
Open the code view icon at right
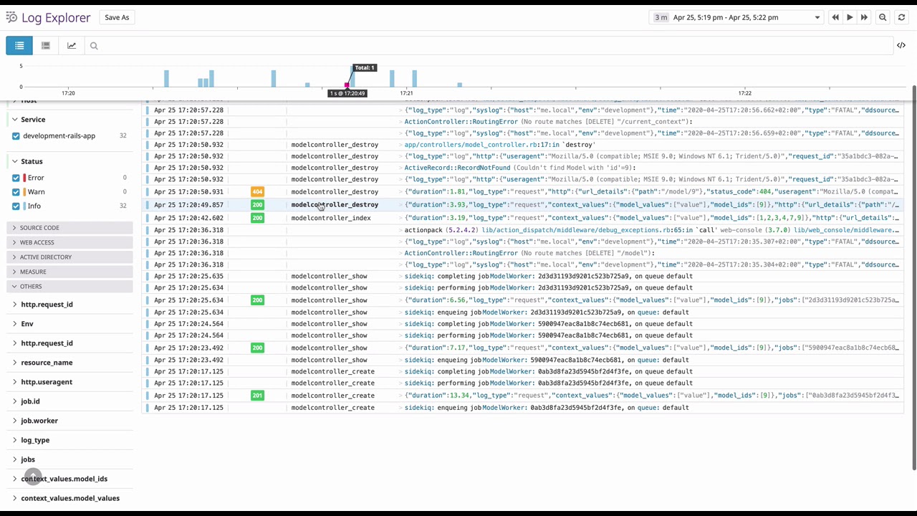pos(901,46)
